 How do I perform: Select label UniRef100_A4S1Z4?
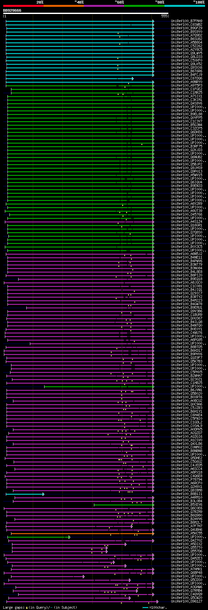point(187,222)
